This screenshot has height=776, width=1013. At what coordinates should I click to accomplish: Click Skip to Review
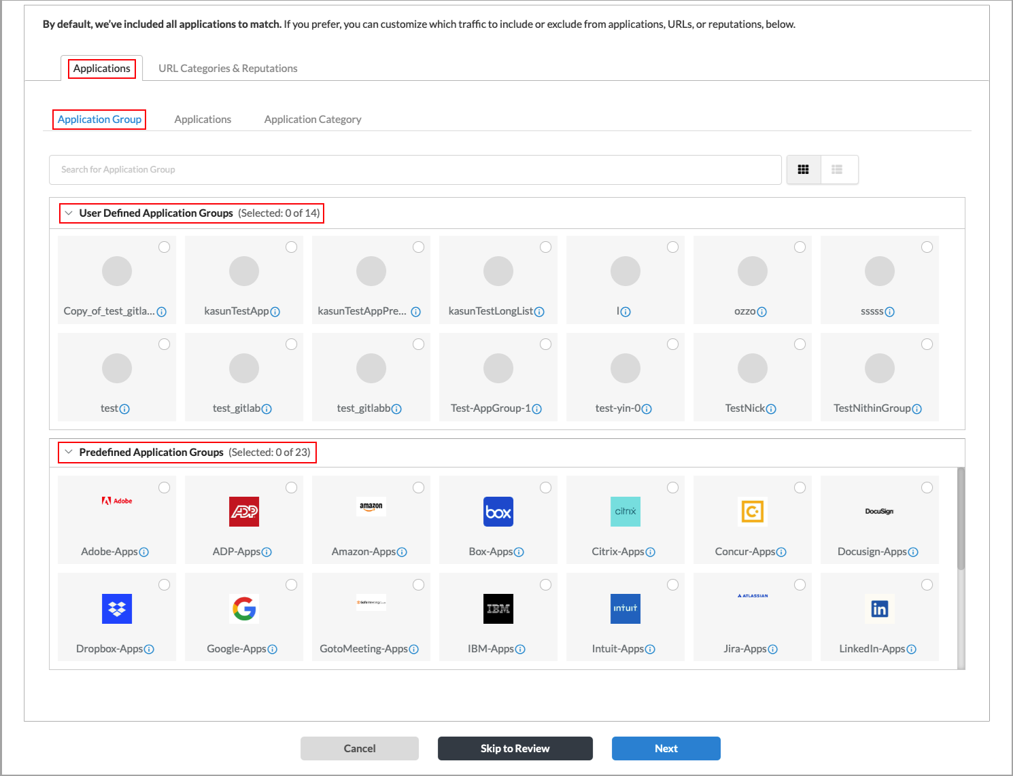pos(515,748)
